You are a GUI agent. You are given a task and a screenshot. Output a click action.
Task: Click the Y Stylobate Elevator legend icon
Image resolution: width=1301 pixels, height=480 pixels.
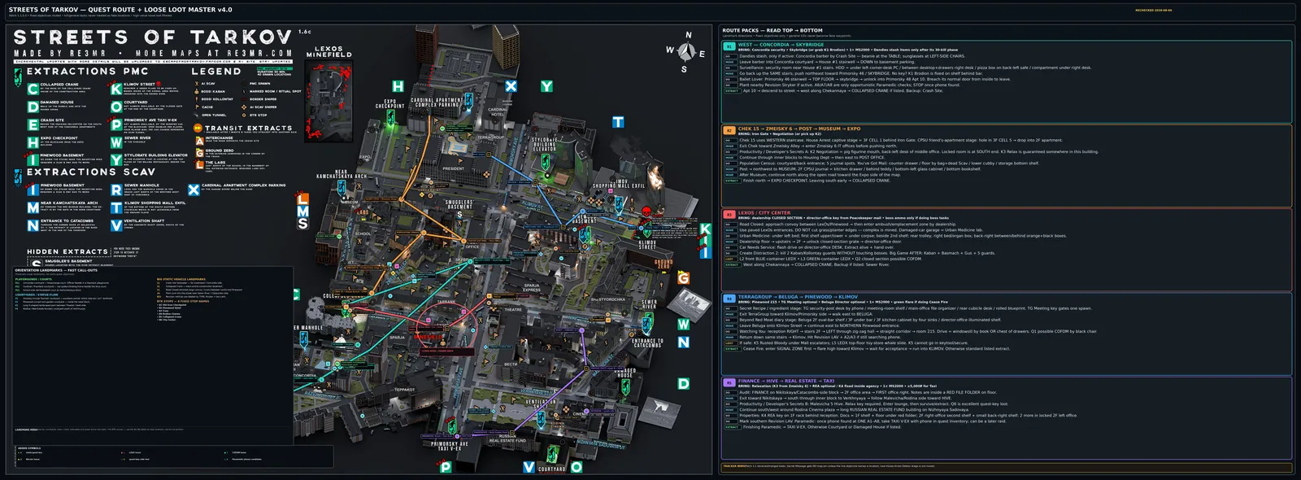coord(116,160)
